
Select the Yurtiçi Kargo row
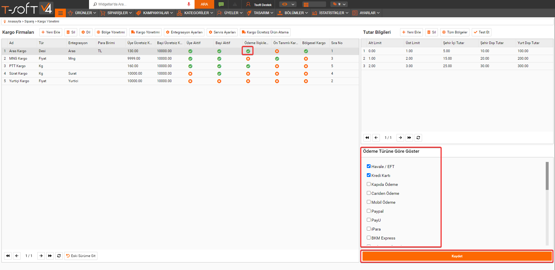180,81
